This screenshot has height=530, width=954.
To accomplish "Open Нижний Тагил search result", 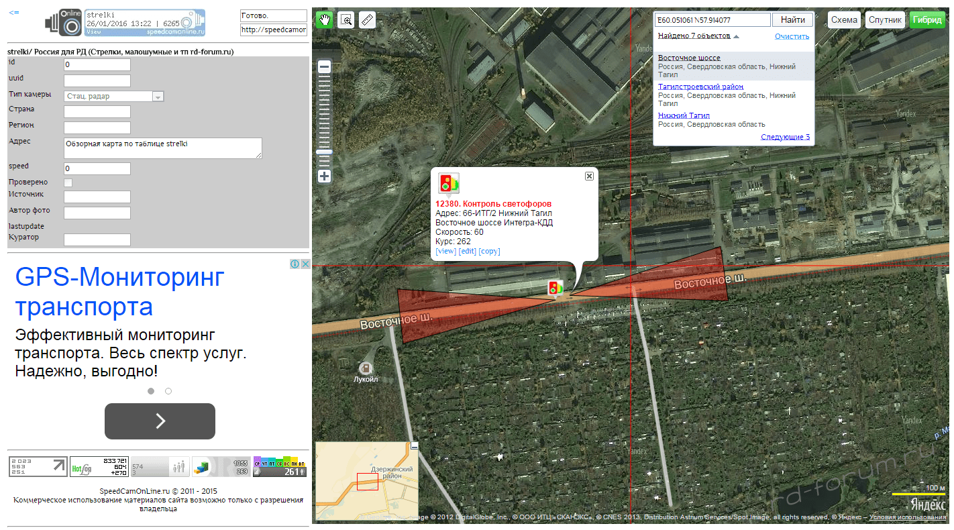I will [684, 116].
